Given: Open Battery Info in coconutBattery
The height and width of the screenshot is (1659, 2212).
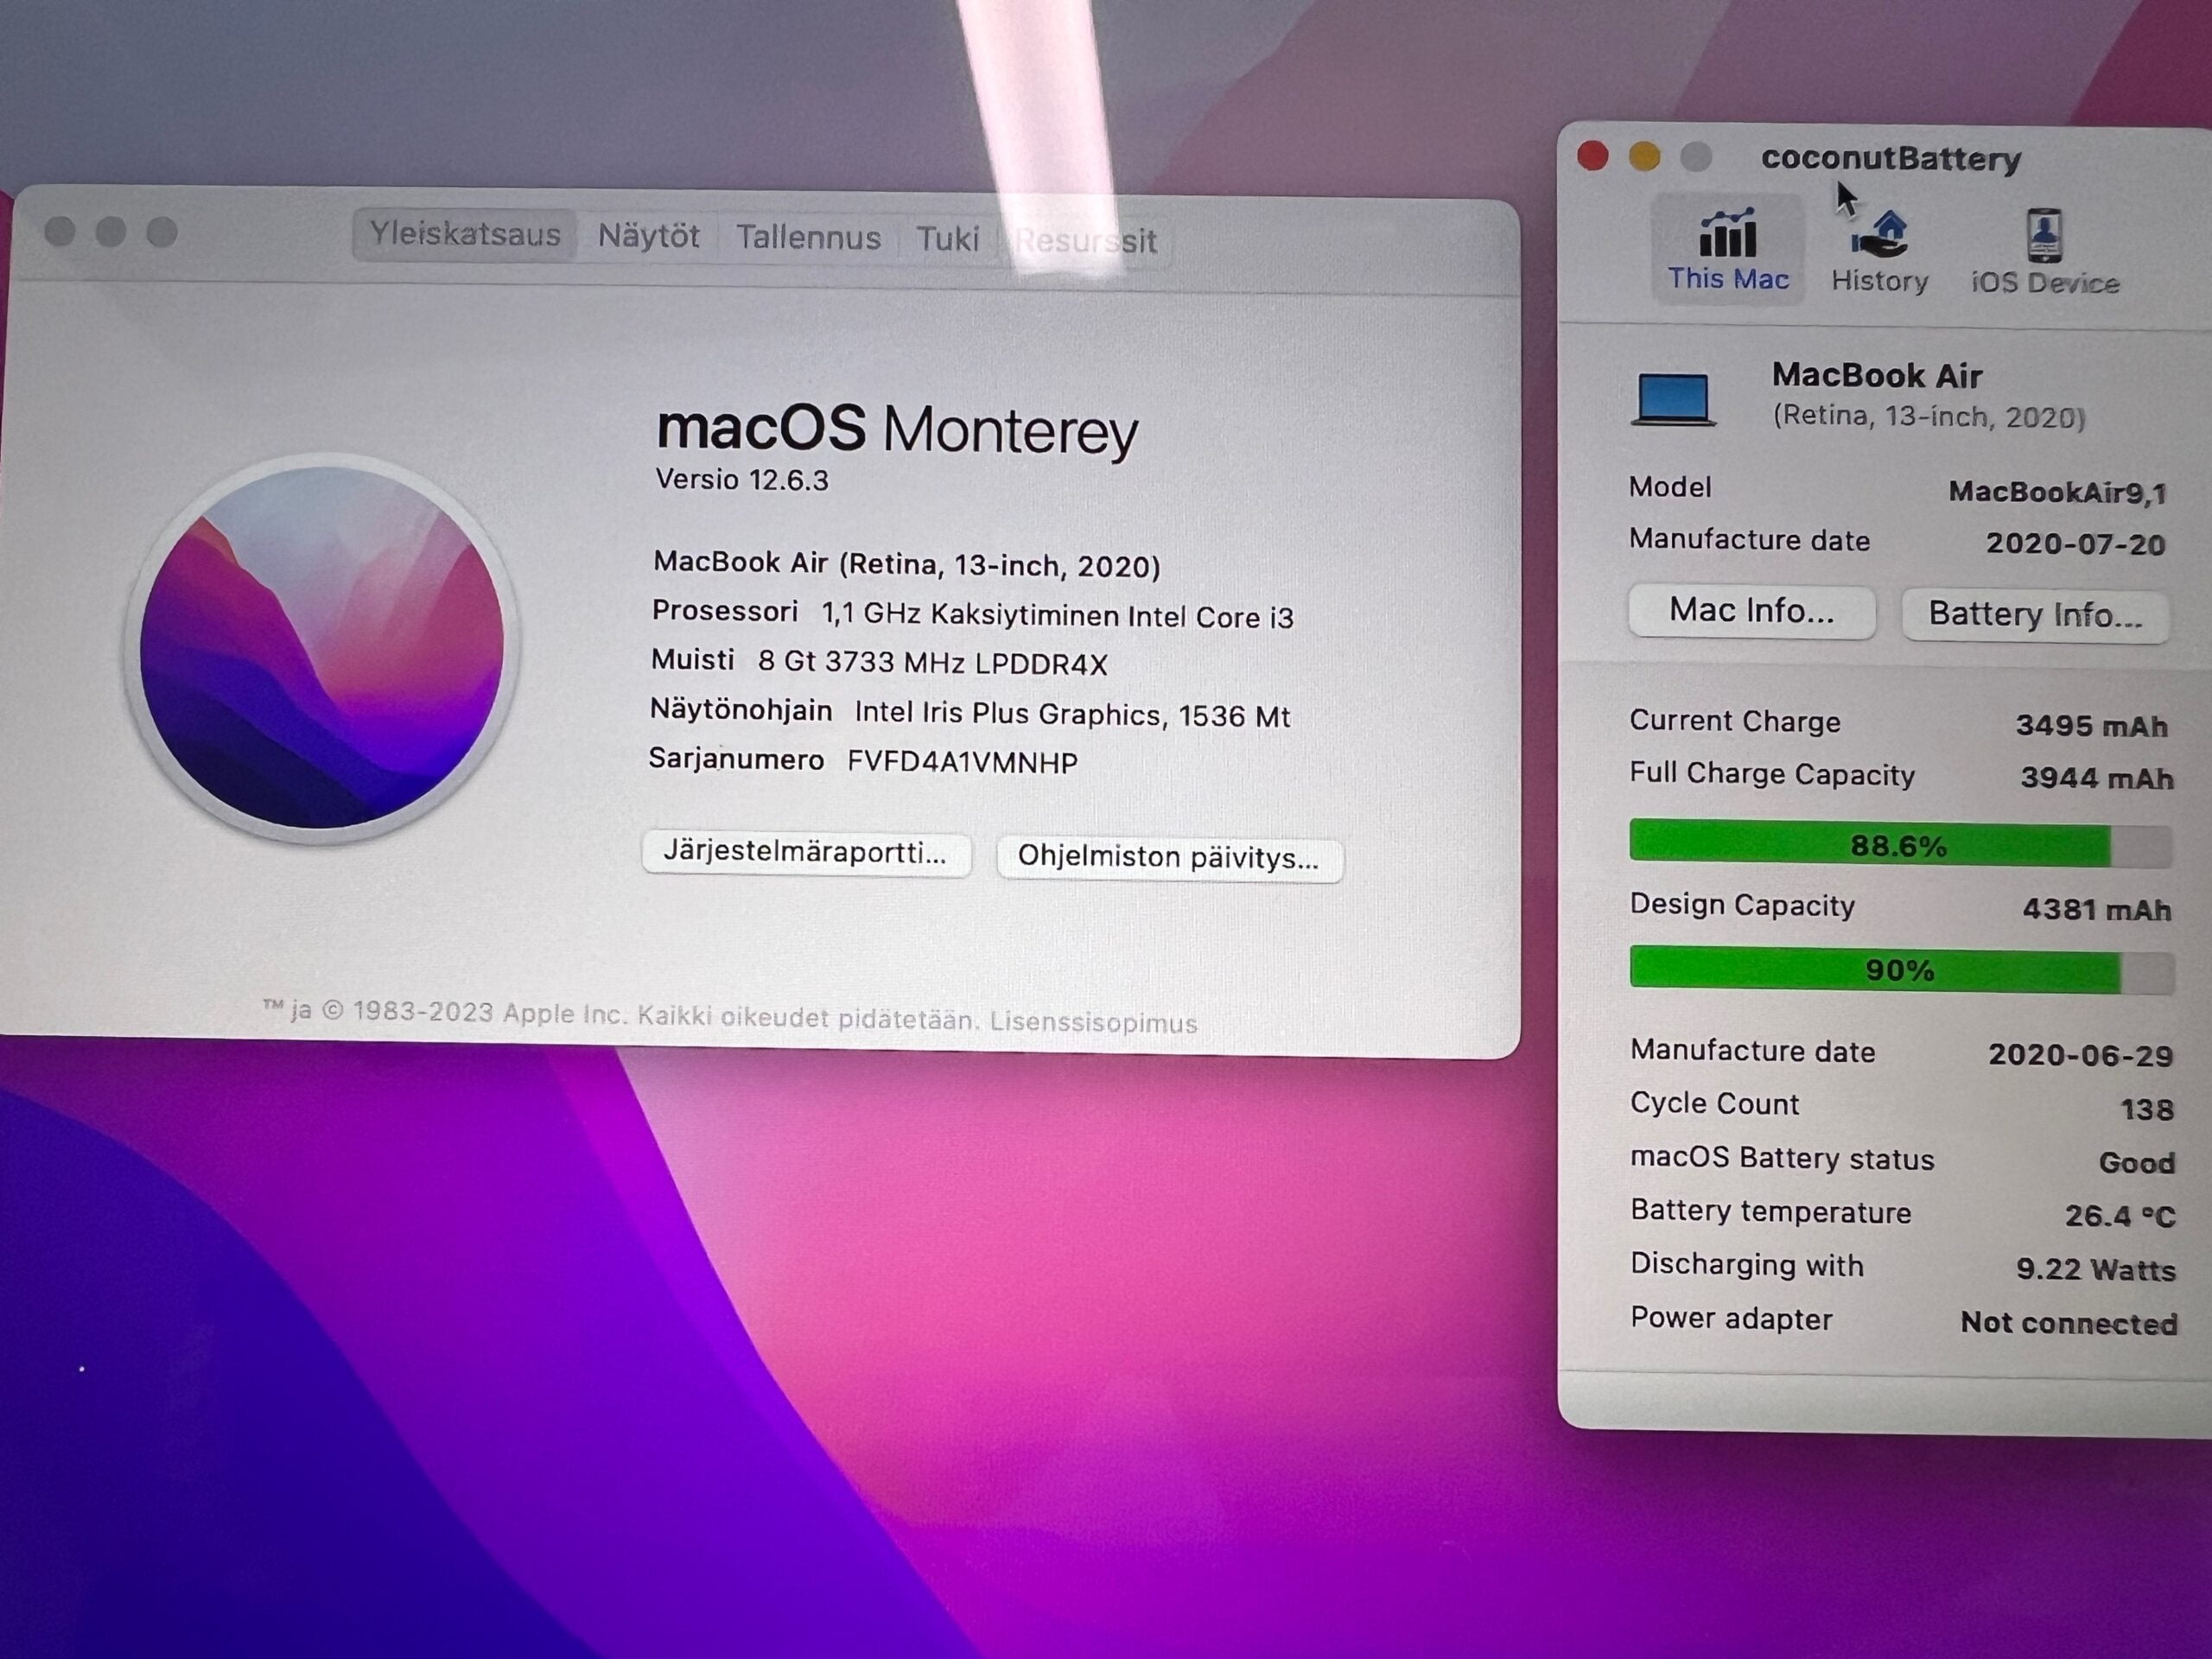Looking at the screenshot, I should pos(2035,614).
